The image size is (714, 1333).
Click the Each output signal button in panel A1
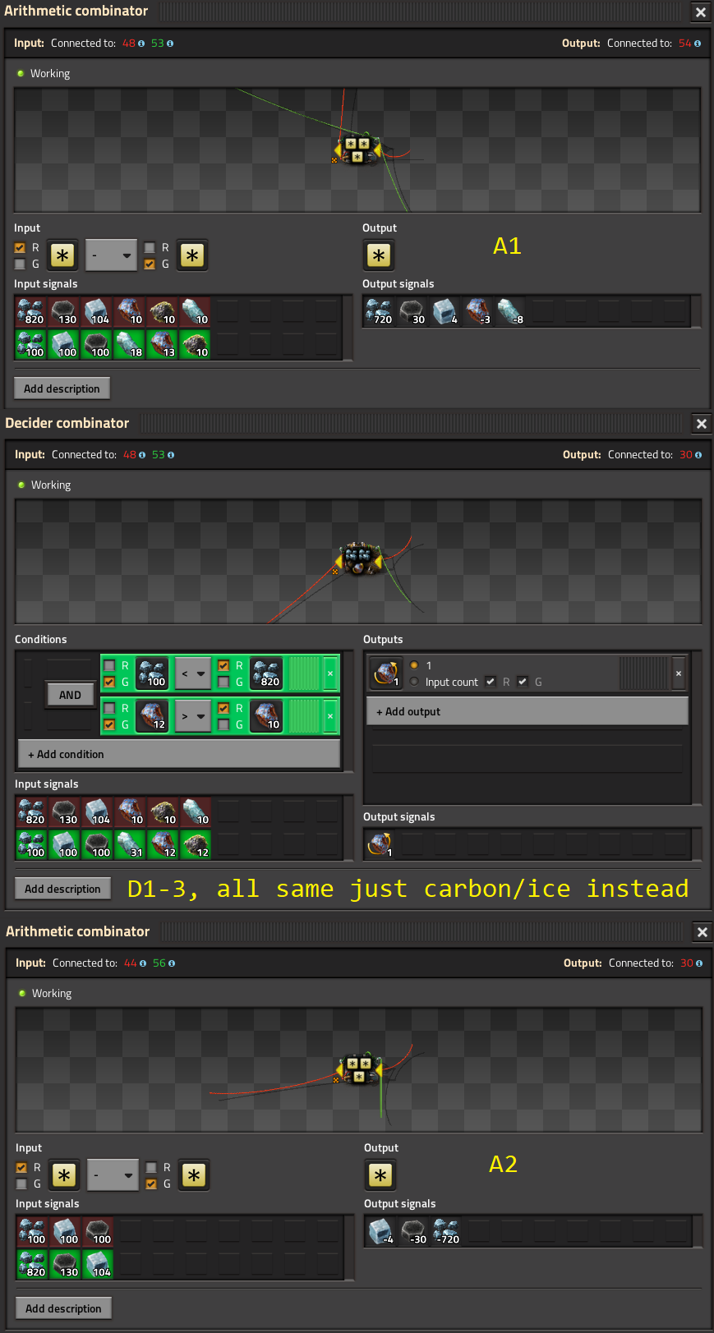point(379,255)
